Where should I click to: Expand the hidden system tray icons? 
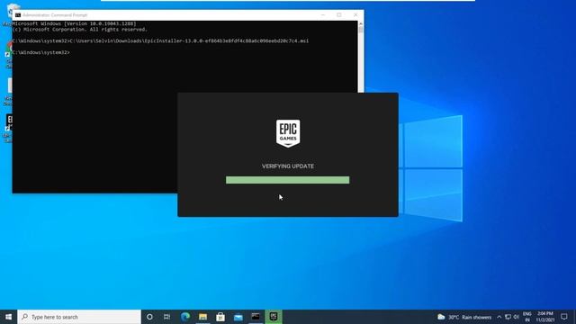coord(499,317)
